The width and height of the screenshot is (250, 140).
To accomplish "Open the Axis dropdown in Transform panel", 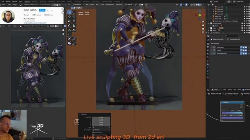I will [101, 127].
